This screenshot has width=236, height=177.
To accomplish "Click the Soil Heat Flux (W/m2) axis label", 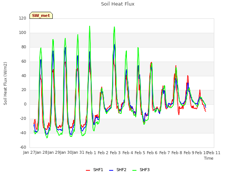I will 5,83.
